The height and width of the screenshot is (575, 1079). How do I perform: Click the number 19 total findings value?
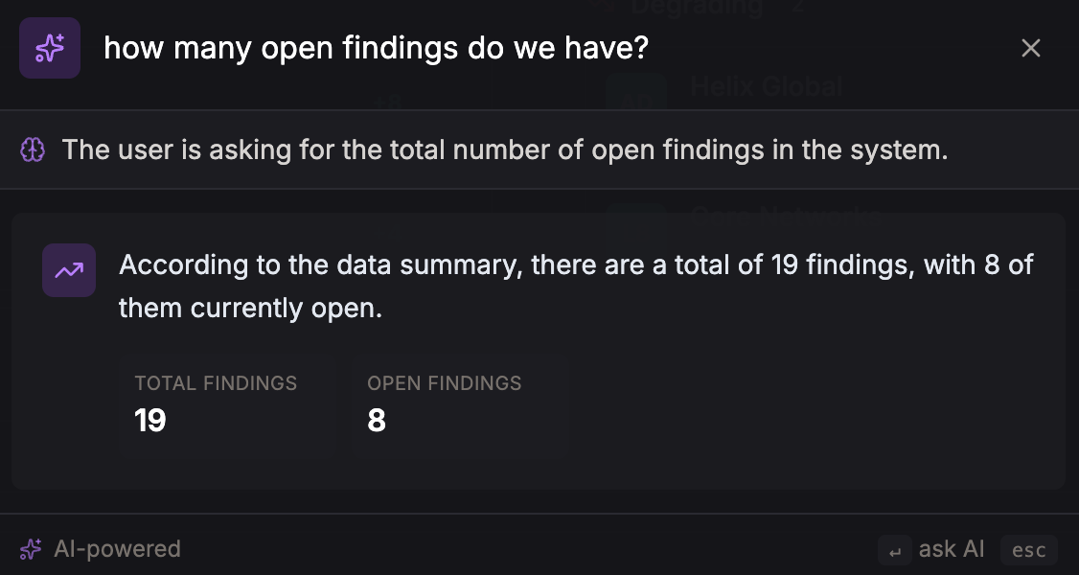(150, 420)
